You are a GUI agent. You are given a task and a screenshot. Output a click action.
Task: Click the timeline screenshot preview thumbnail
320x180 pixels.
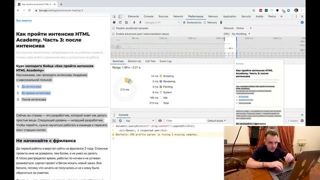259,93
